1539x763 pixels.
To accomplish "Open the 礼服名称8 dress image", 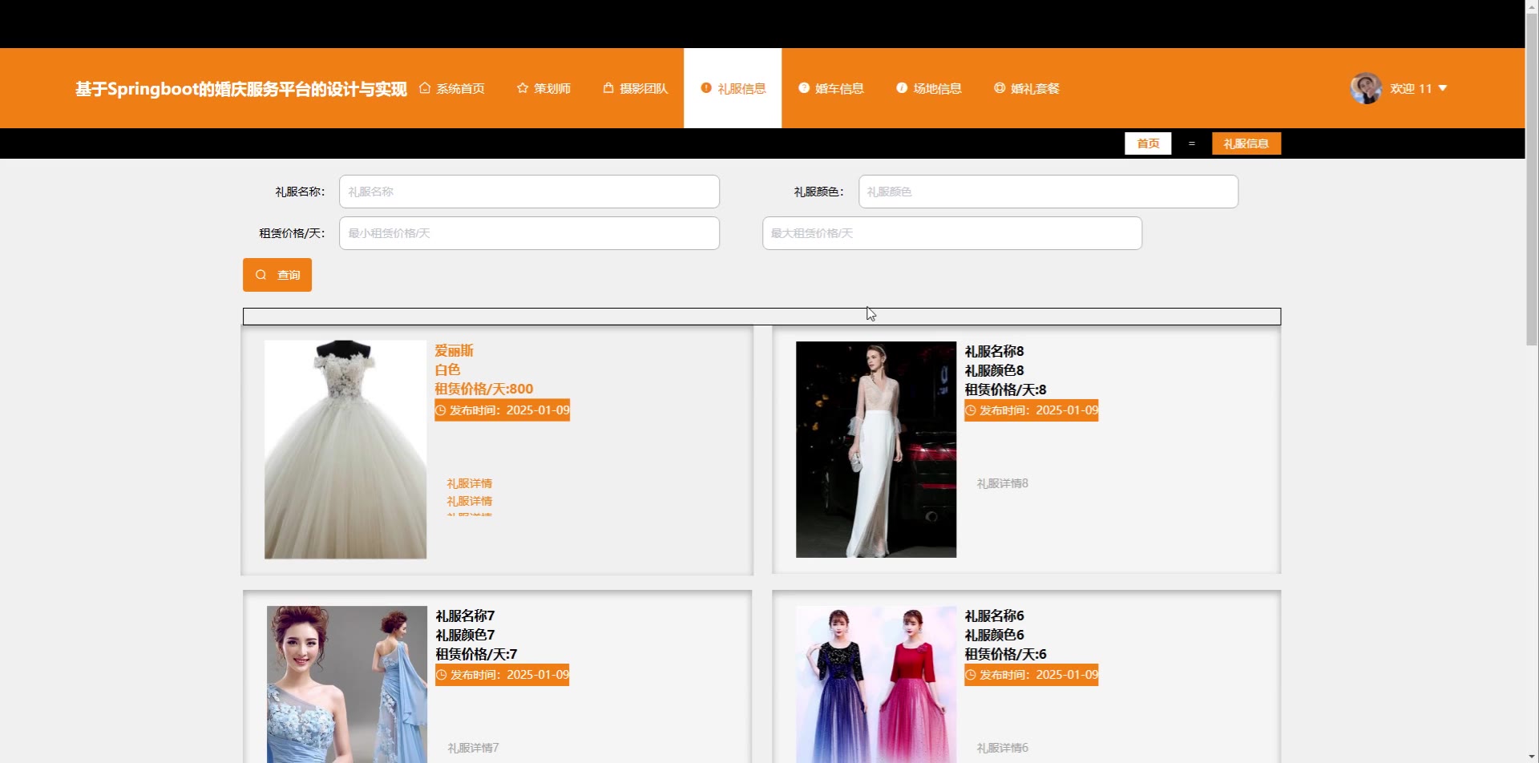I will [x=875, y=449].
